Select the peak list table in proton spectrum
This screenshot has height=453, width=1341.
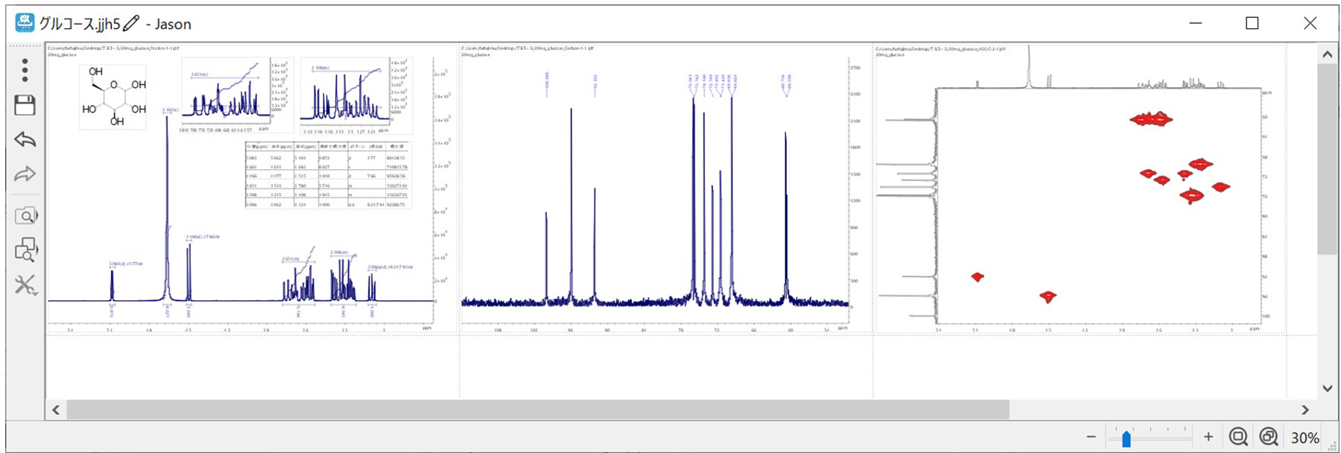tap(328, 176)
